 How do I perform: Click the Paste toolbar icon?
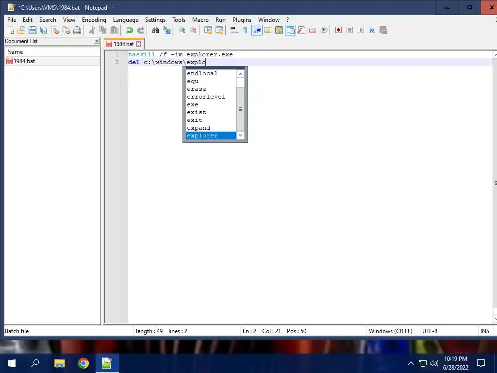(x=115, y=30)
